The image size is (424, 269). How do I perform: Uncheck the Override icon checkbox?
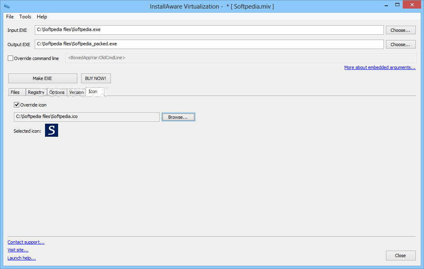tap(16, 104)
